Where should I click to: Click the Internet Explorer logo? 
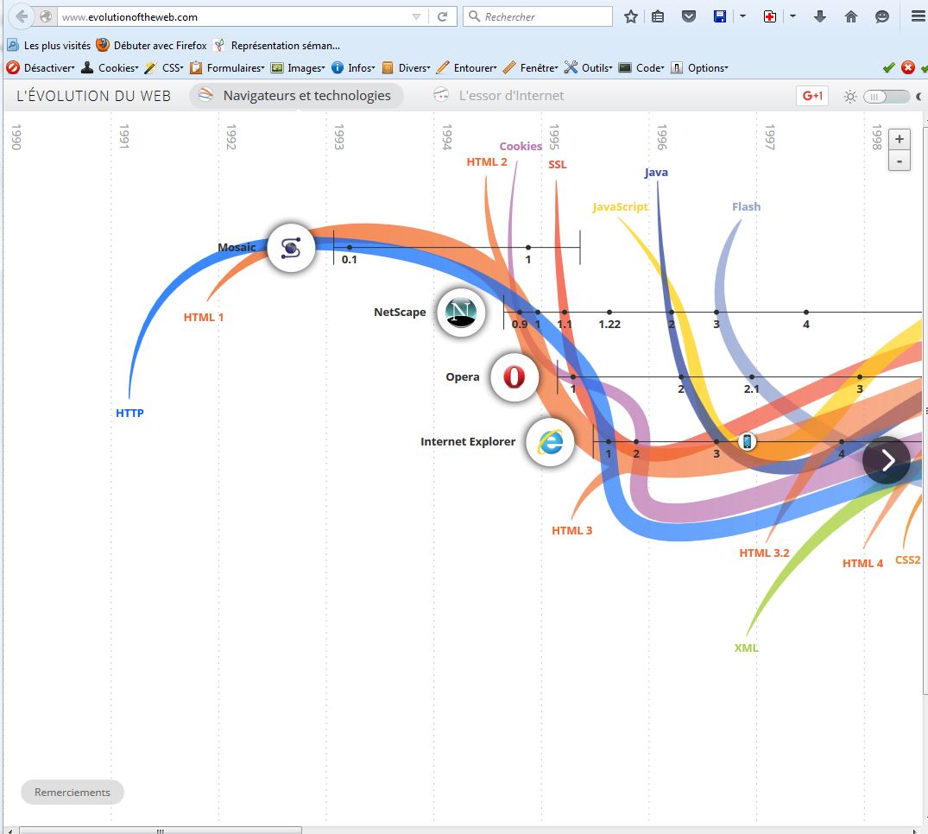pos(550,442)
